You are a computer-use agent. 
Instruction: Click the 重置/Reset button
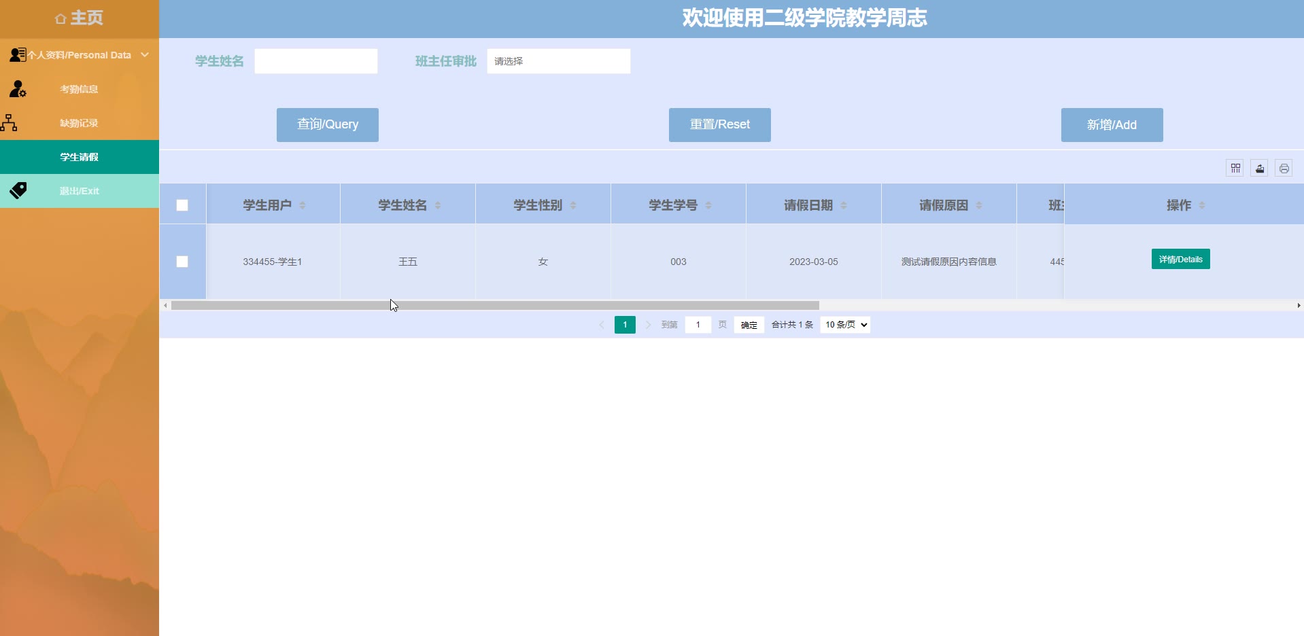(720, 125)
